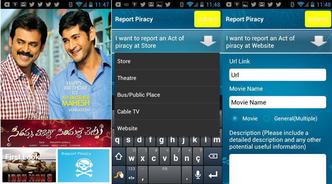Expand the piracy at Website dropdown arrow
The image size is (332, 184).
click(x=318, y=41)
